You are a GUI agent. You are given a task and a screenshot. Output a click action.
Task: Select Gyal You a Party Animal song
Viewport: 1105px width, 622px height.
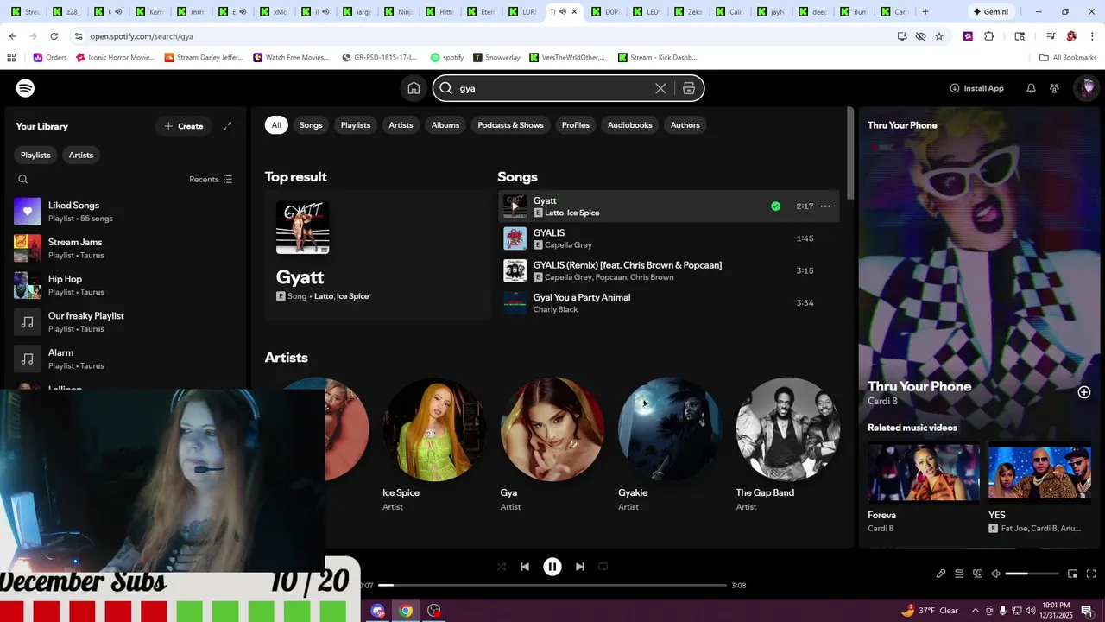[x=668, y=302]
